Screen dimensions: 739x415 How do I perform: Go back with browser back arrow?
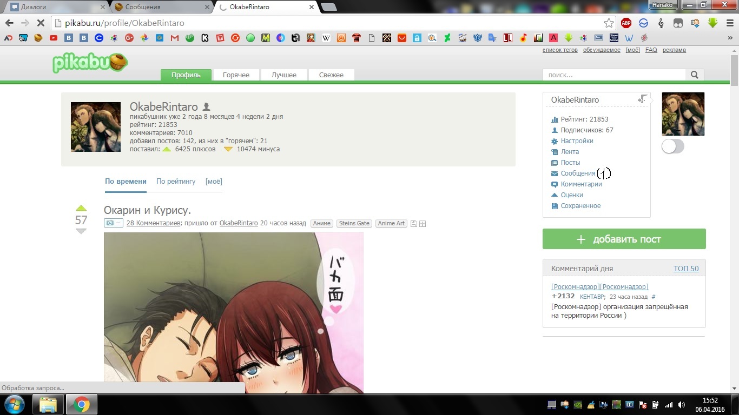(9, 23)
